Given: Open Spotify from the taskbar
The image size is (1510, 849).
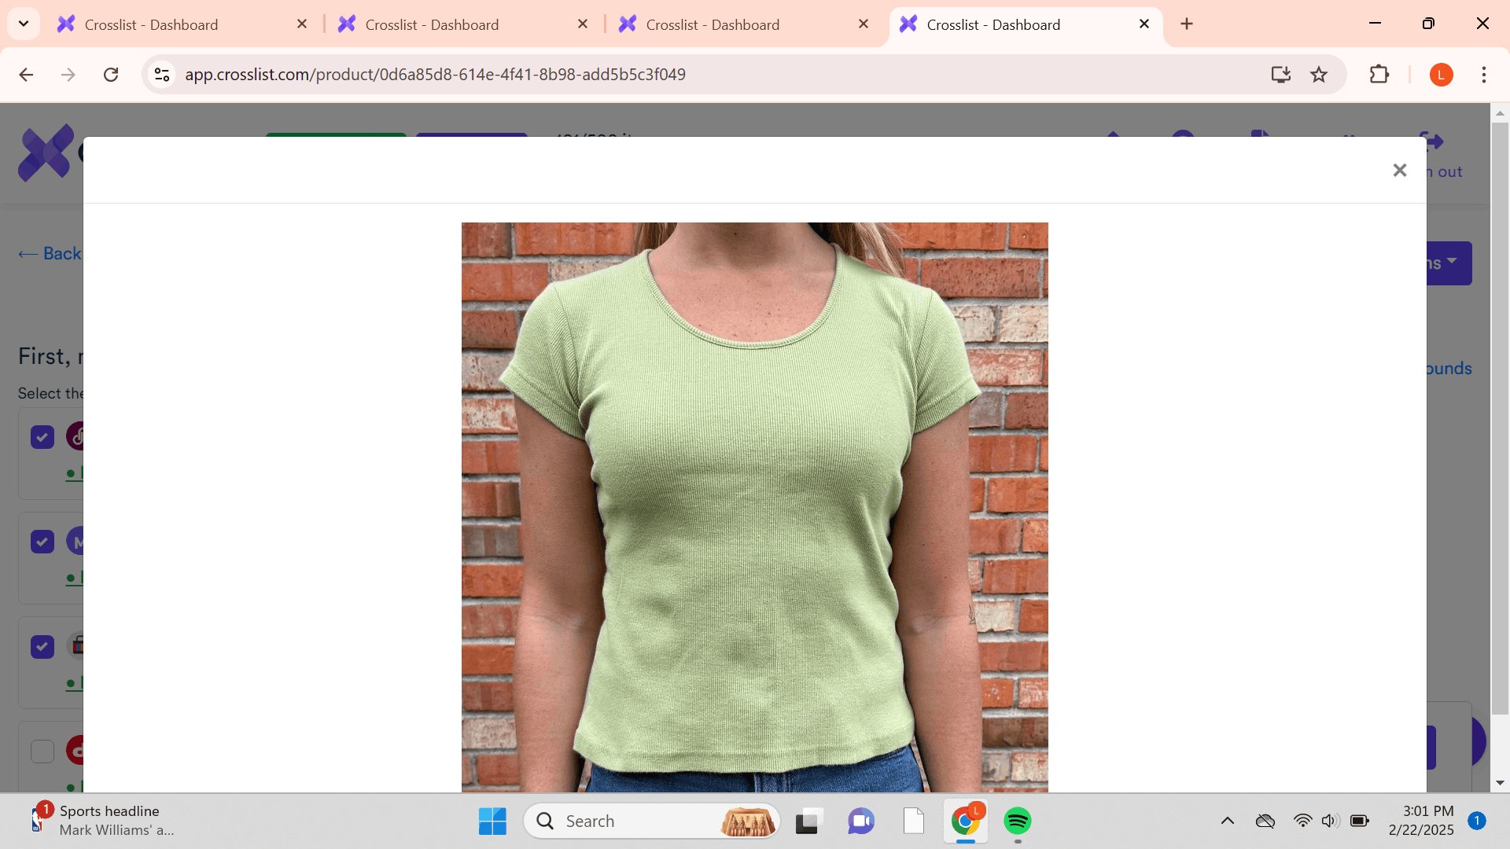Looking at the screenshot, I should [x=1018, y=821].
